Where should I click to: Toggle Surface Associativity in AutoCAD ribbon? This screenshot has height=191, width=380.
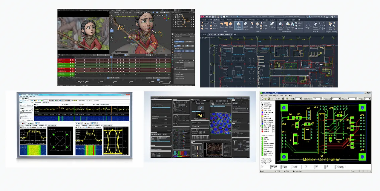[239, 25]
